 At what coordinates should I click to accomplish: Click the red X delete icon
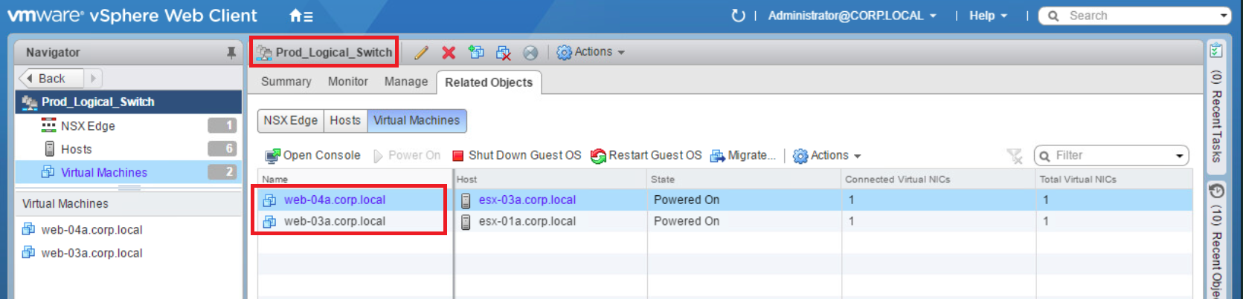coord(449,52)
